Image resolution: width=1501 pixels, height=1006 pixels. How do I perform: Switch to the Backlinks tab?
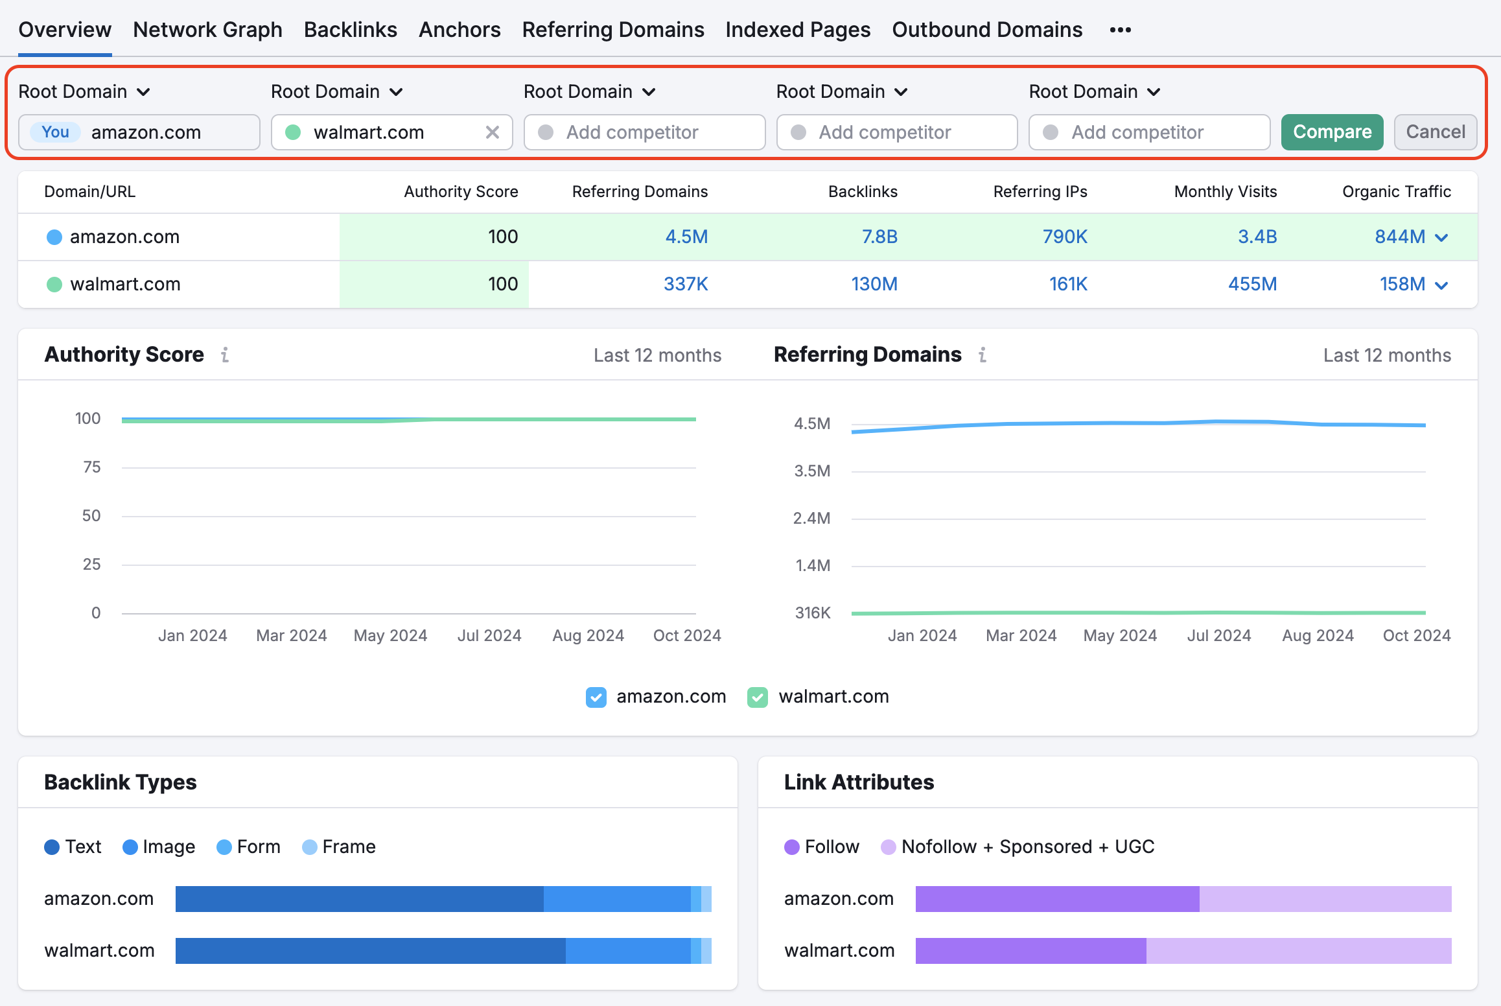pyautogui.click(x=350, y=29)
